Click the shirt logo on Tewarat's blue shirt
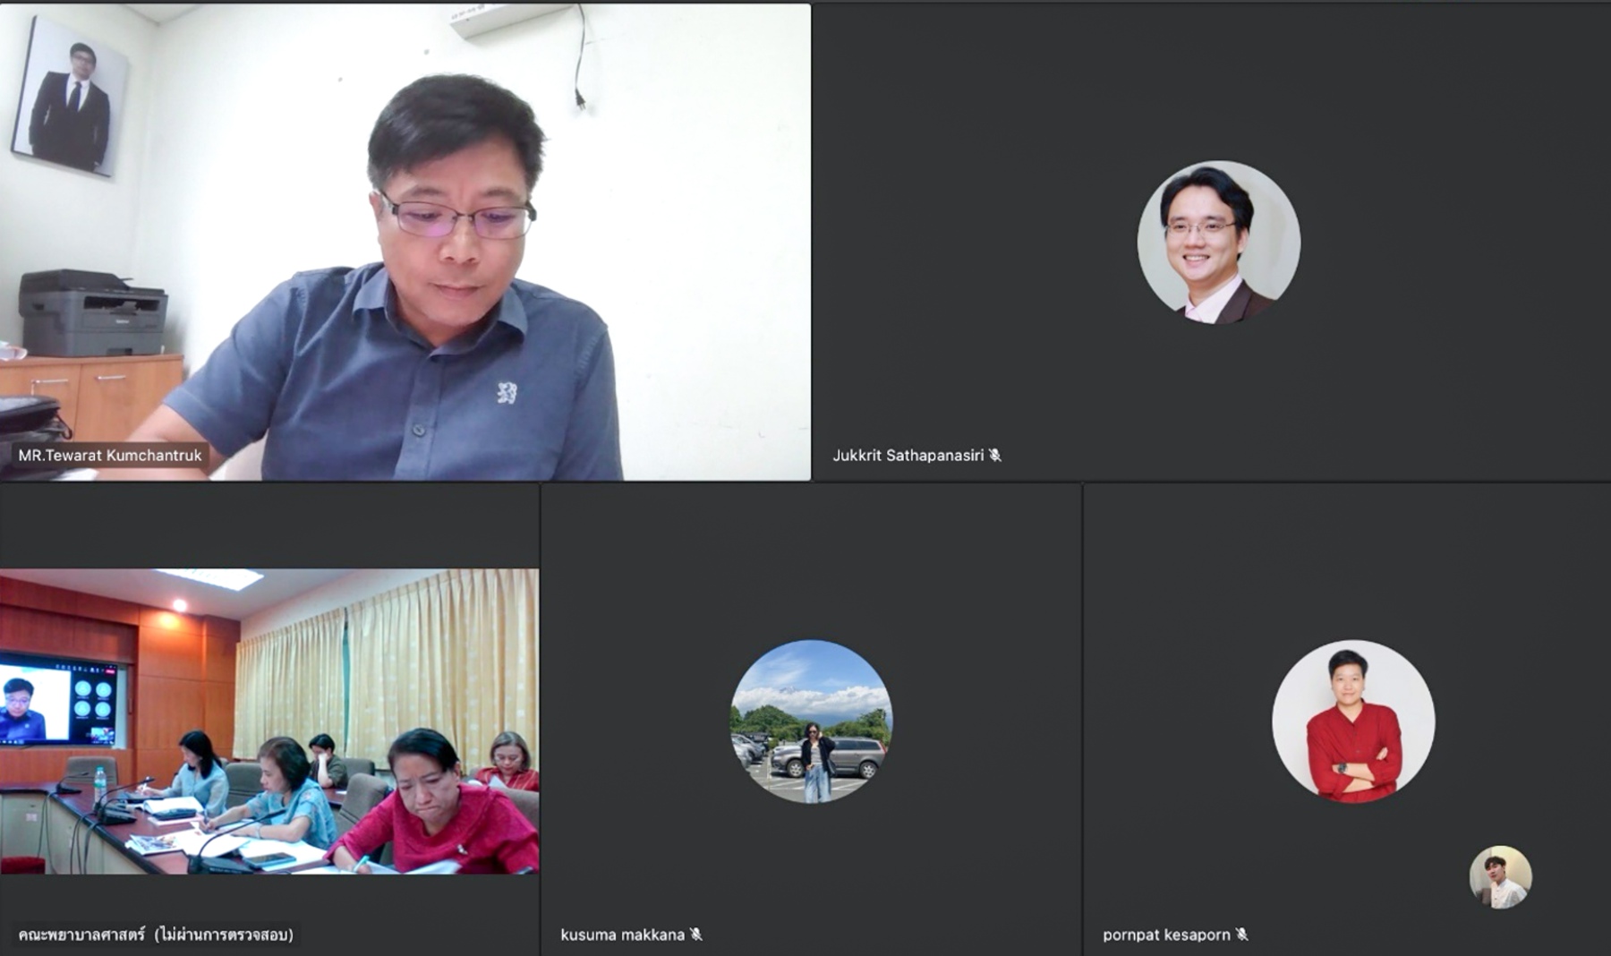This screenshot has height=956, width=1611. (507, 392)
